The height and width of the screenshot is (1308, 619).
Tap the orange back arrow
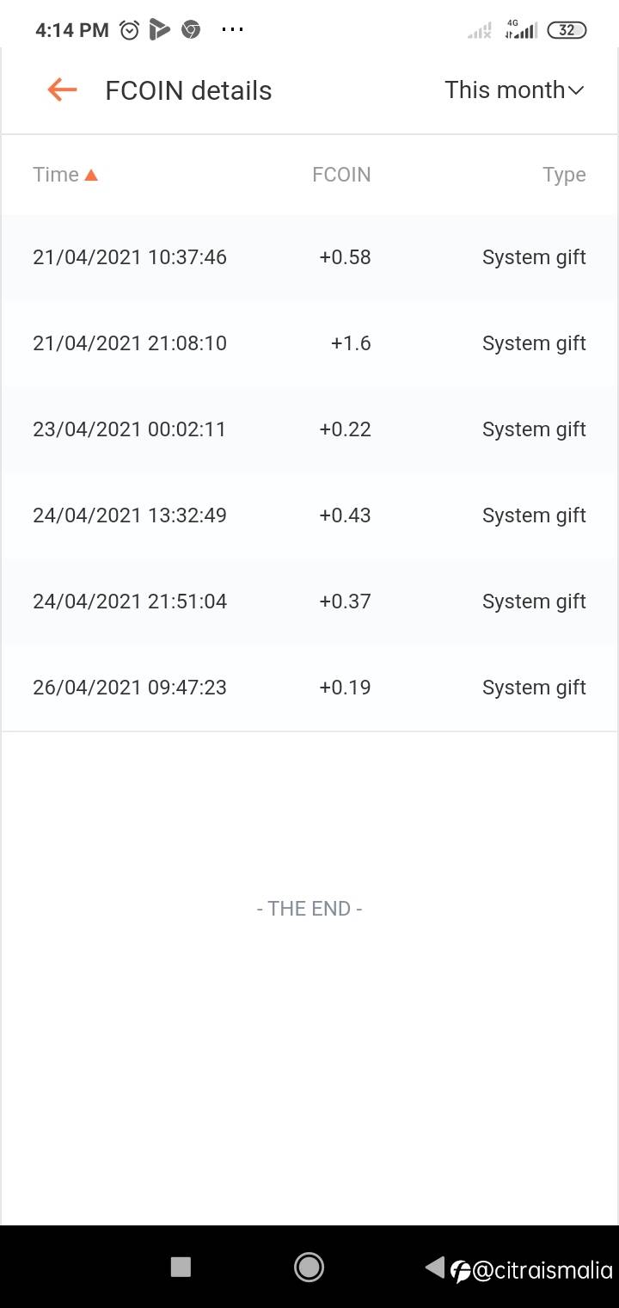(x=62, y=89)
